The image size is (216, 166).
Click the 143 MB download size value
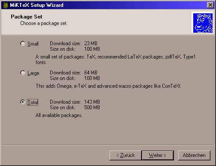point(92,102)
